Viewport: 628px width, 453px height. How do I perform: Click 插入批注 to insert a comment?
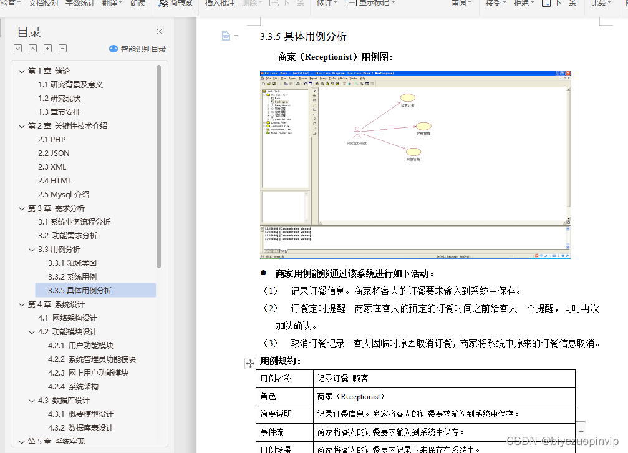click(220, 3)
